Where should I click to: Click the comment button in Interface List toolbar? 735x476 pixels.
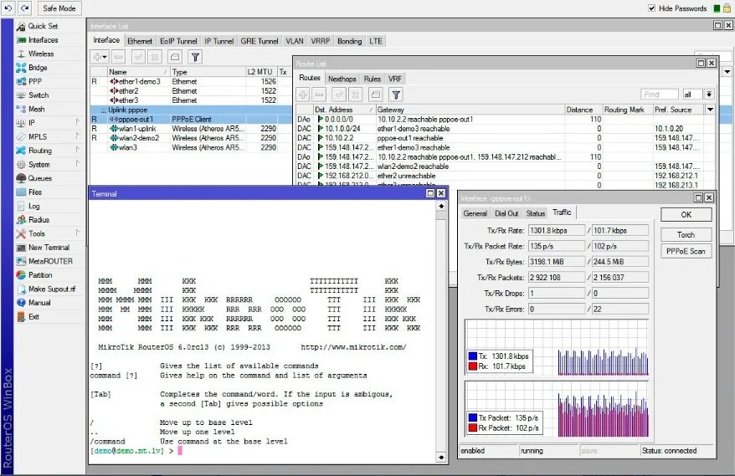click(x=175, y=57)
